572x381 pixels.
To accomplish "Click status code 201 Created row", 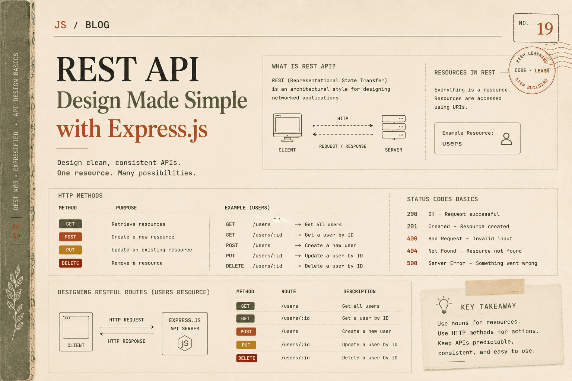I will click(x=458, y=227).
